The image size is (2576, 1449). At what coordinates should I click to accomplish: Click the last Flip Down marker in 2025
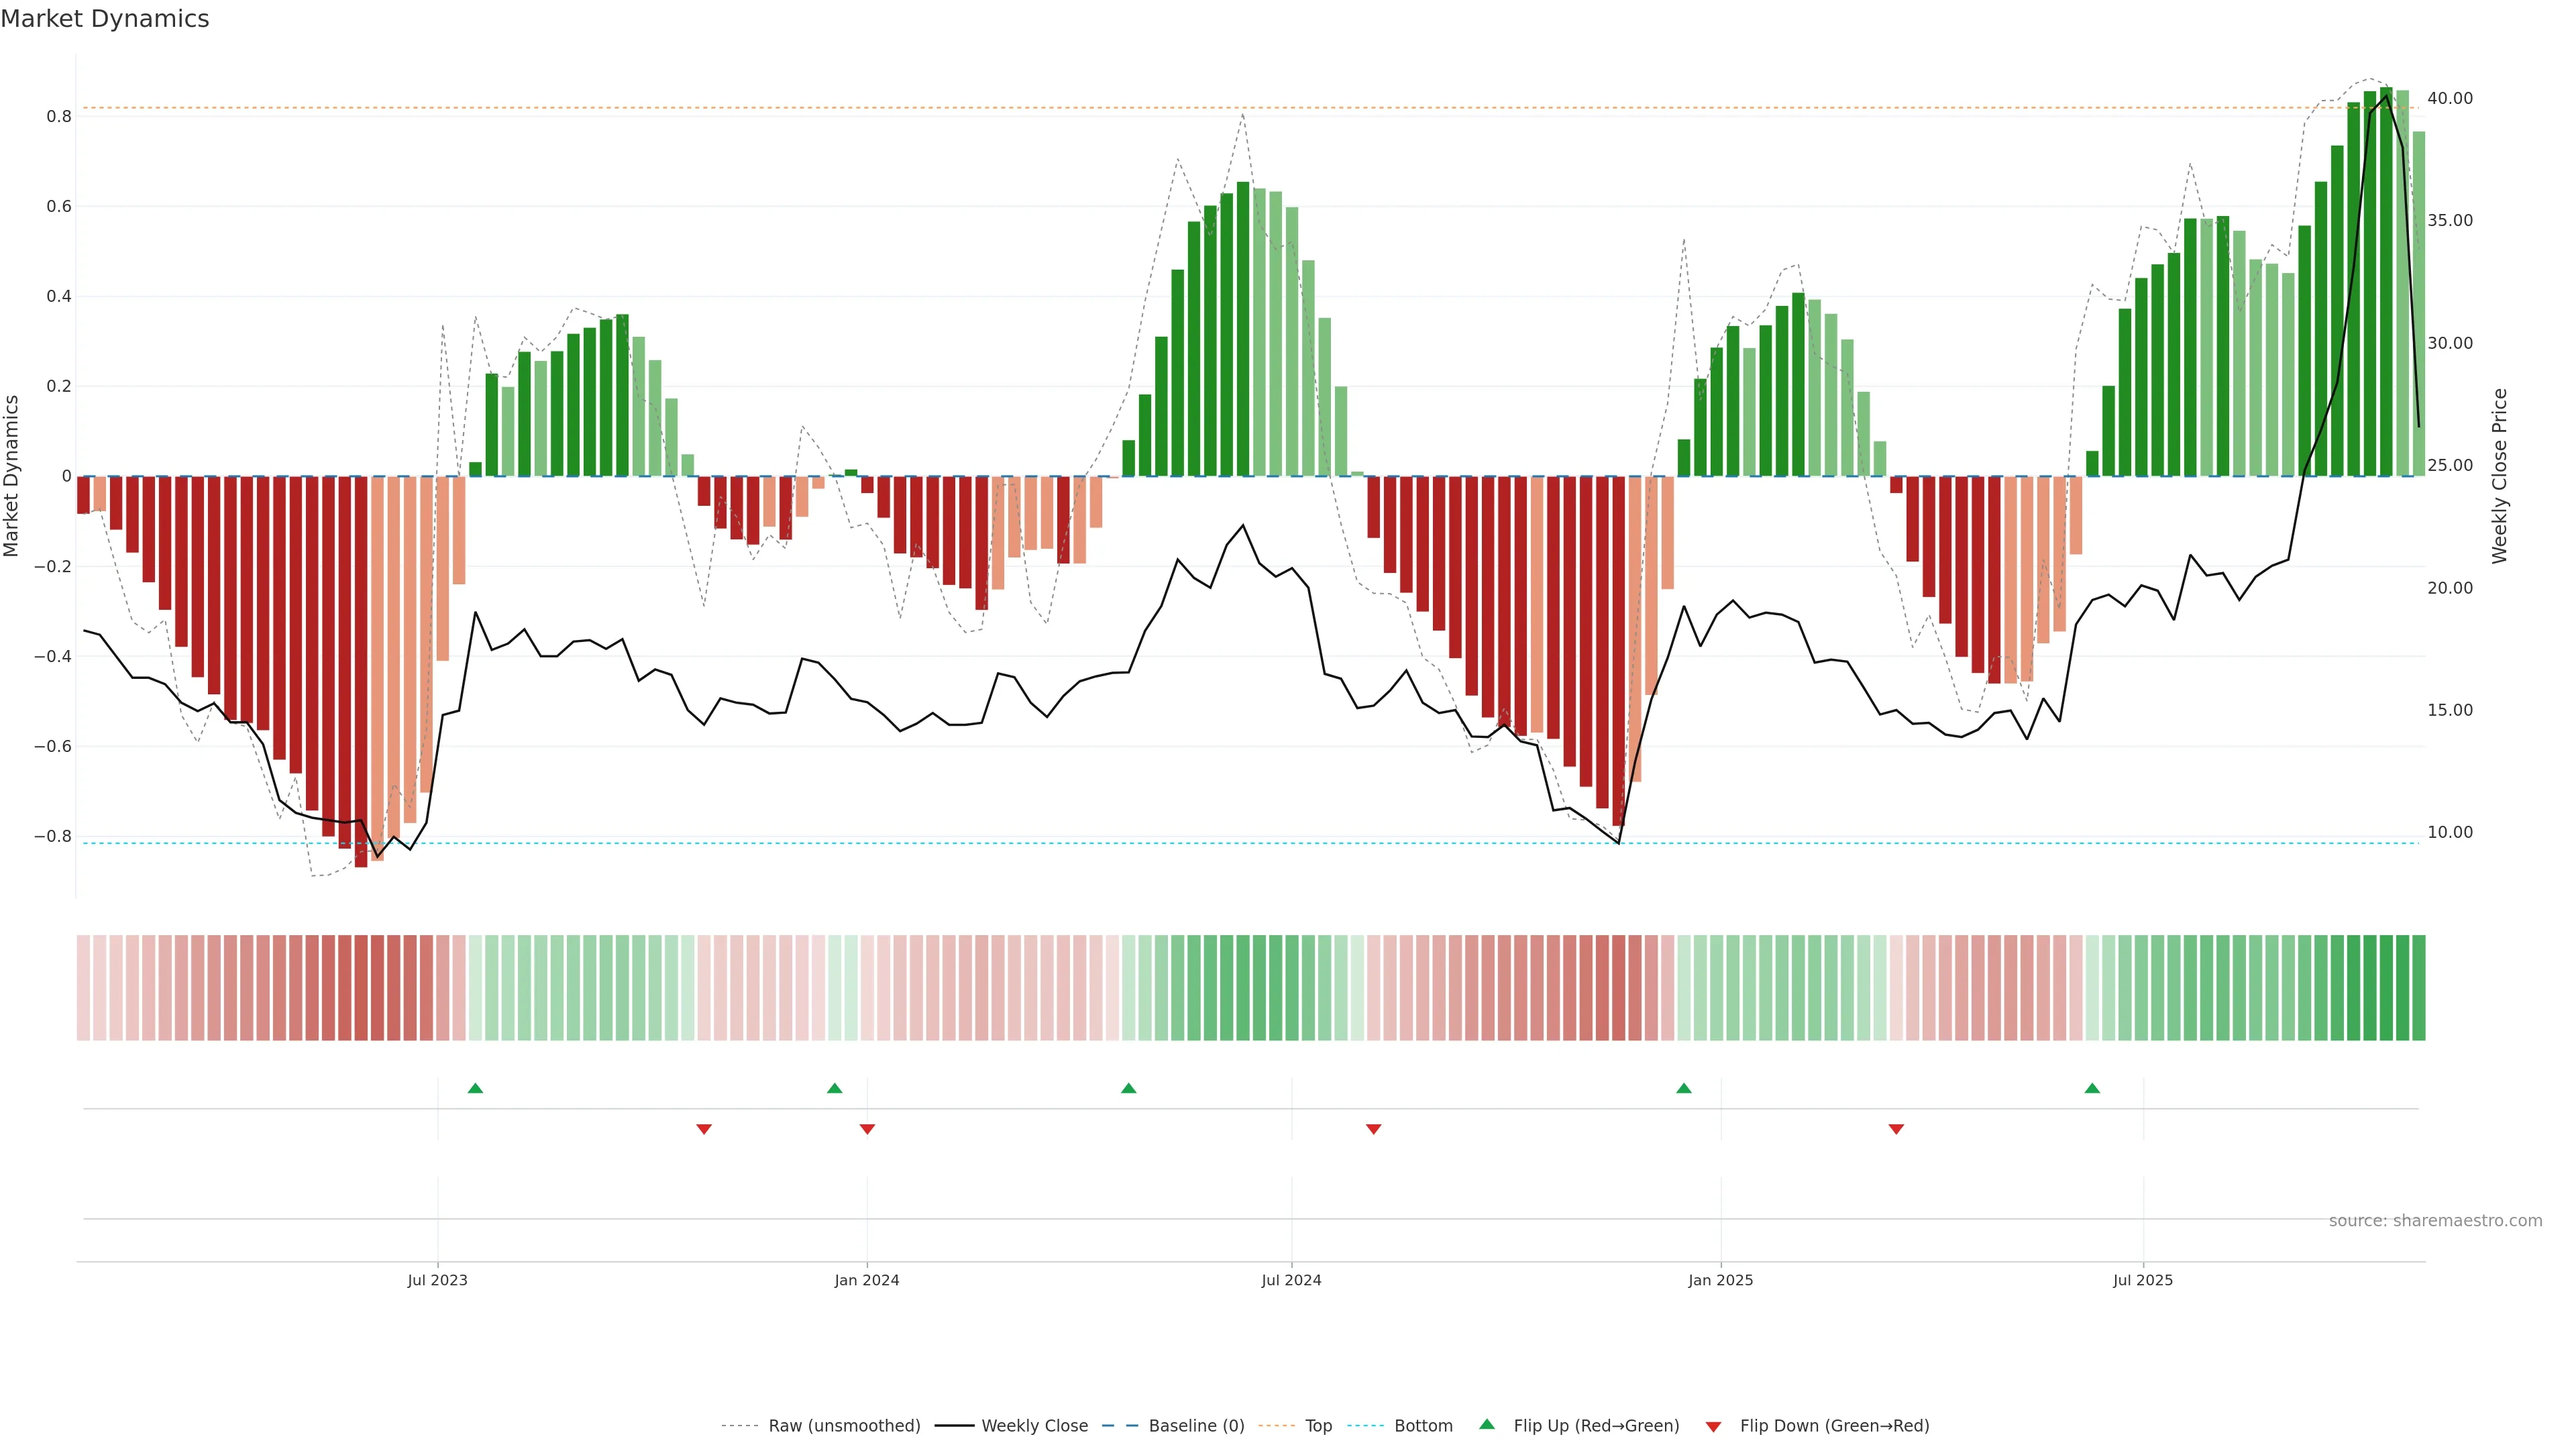(1896, 1129)
